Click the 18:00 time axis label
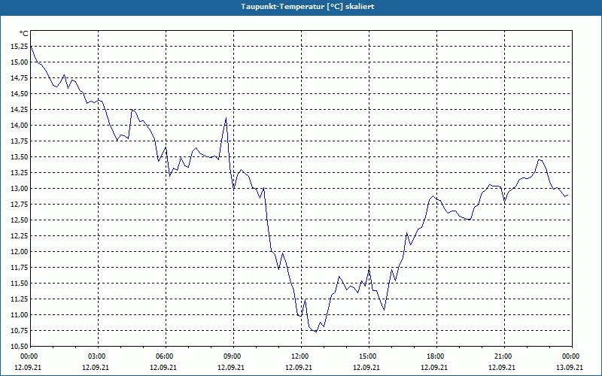 pos(436,356)
